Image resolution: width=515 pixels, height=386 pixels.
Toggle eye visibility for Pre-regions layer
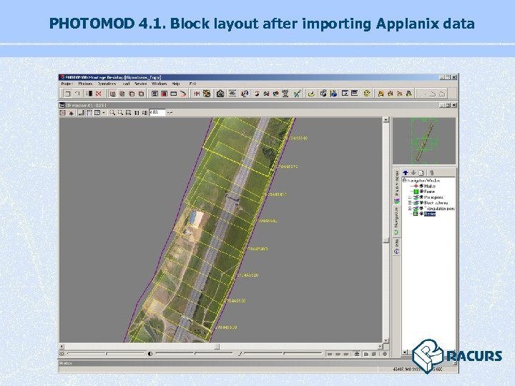point(421,197)
